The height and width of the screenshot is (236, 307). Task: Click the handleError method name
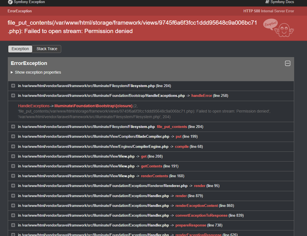202,96
